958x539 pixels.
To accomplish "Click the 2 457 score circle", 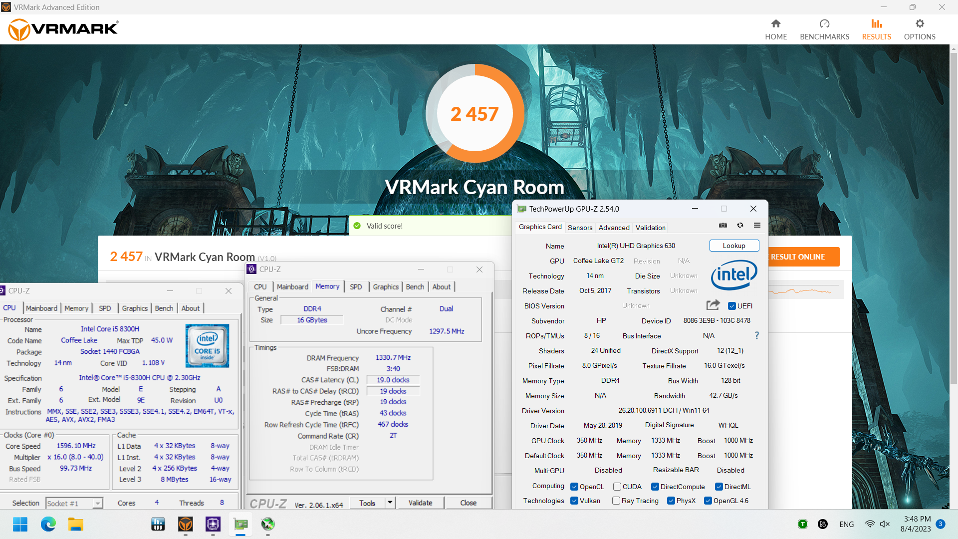I will (x=475, y=113).
